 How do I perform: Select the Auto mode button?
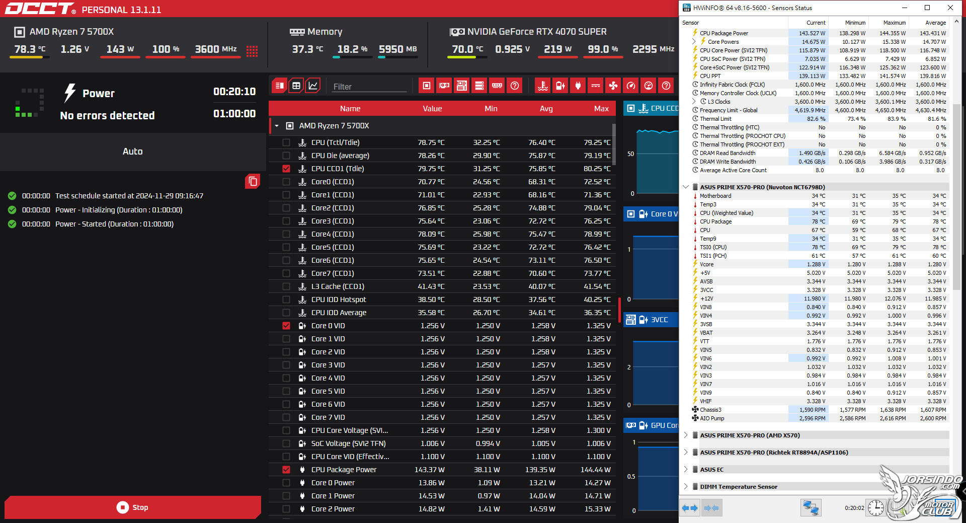133,152
